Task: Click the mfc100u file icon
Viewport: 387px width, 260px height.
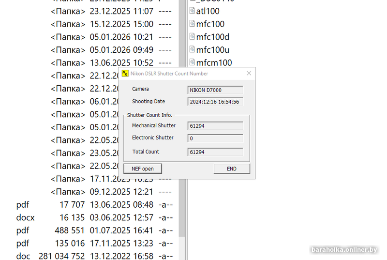Action: click(192, 49)
